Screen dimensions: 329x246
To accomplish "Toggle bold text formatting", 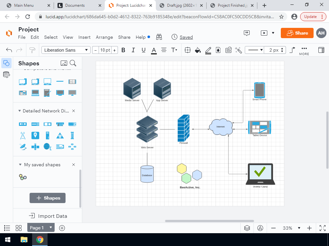I will [x=123, y=50].
